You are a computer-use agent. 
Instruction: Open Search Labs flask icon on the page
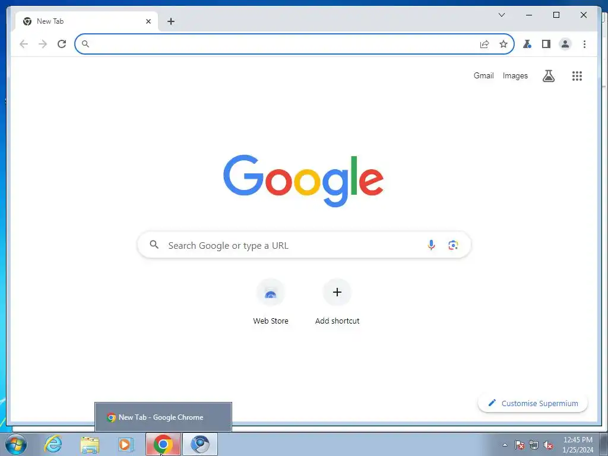(x=548, y=76)
